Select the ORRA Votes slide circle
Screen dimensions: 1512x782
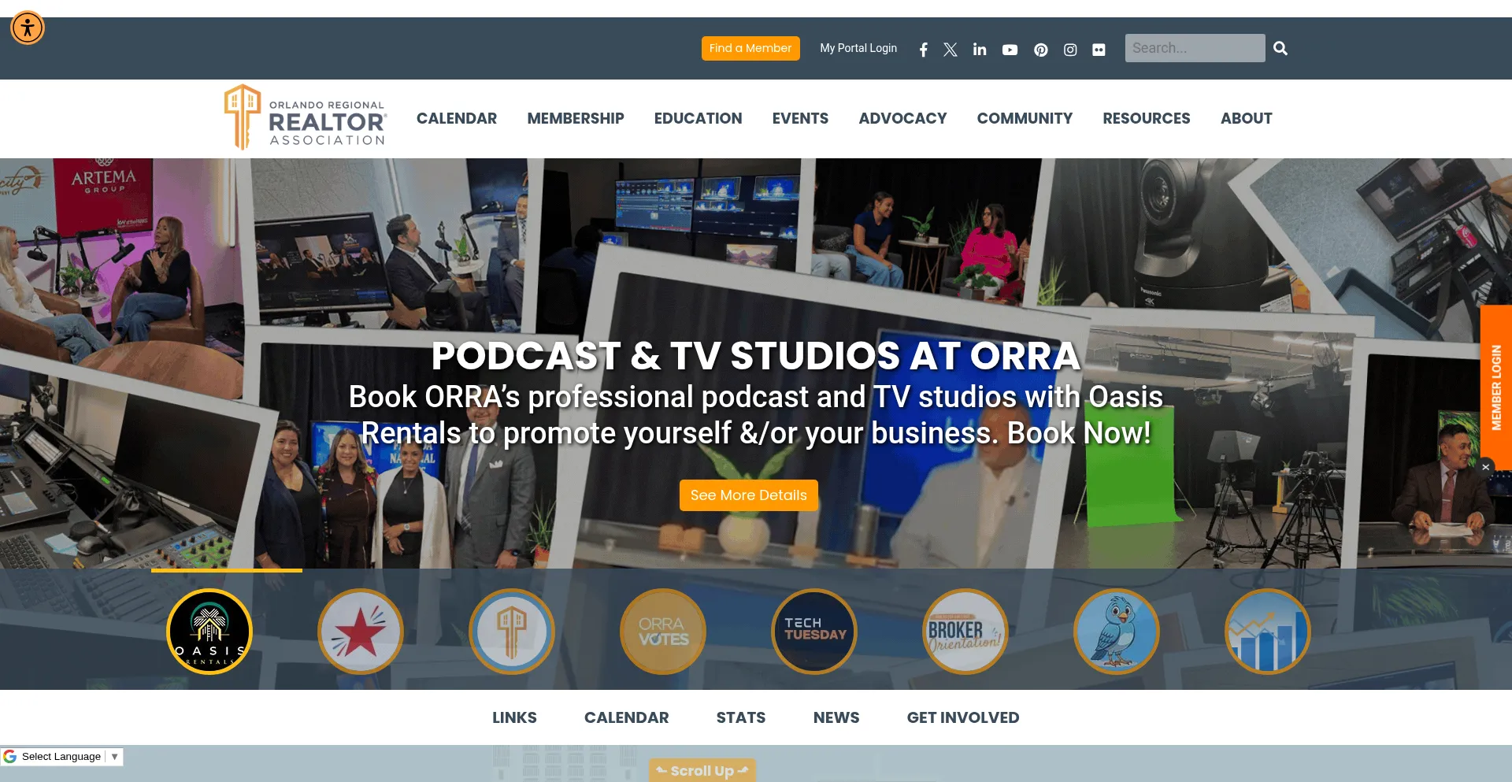coord(663,632)
